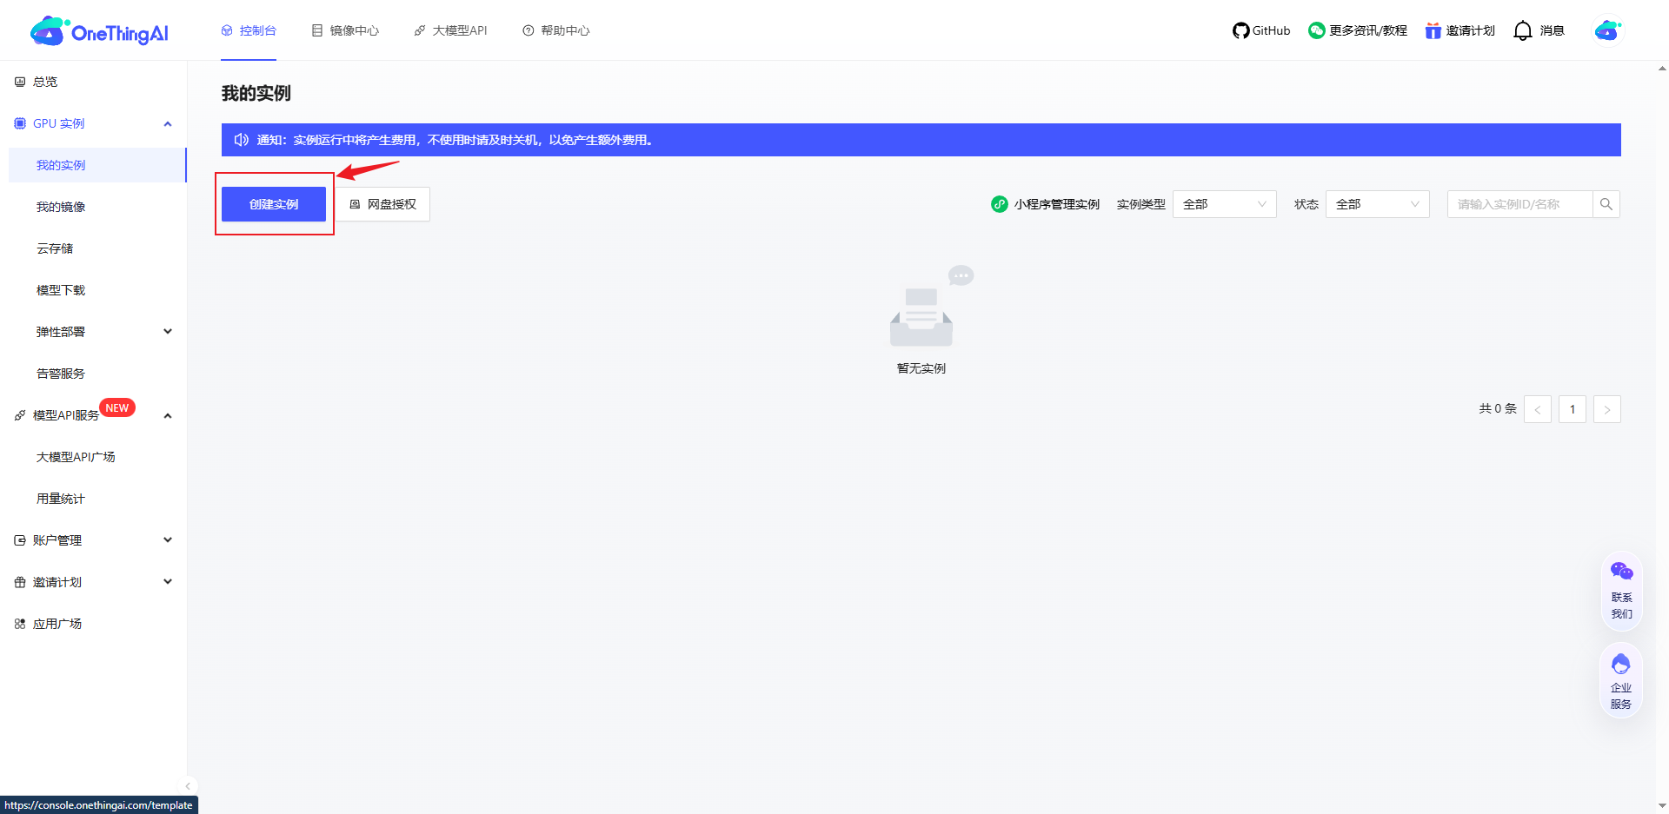
Task: Click the search magnifier button
Action: pos(1606,204)
